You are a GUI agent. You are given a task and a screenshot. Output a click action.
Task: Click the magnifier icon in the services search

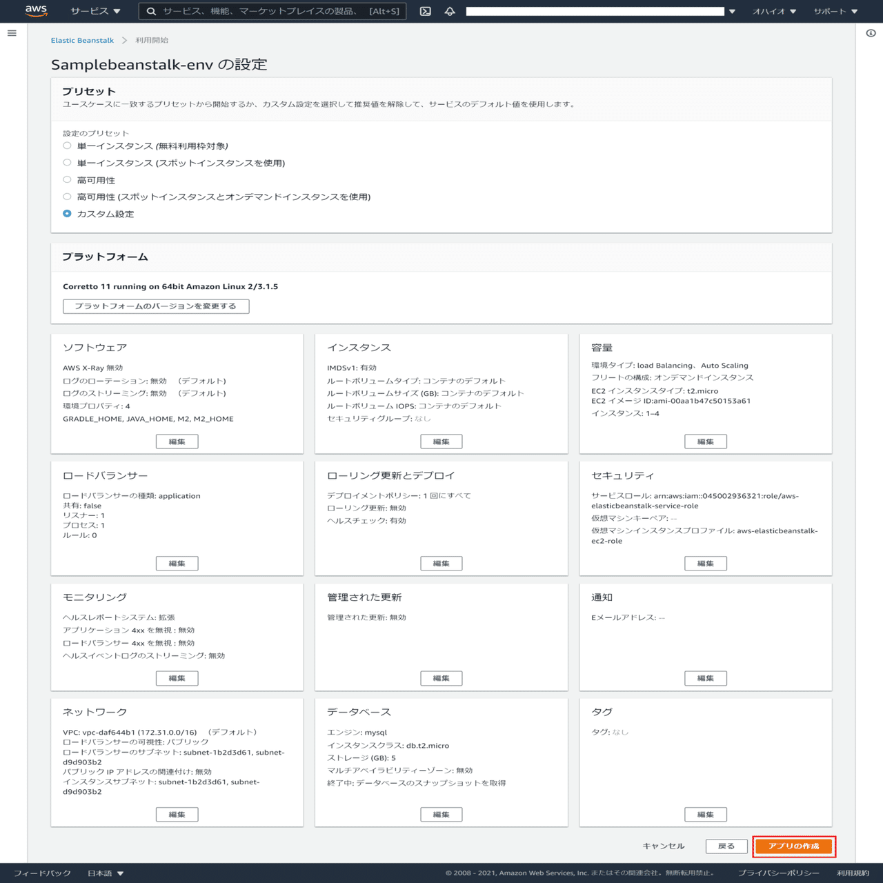(150, 11)
